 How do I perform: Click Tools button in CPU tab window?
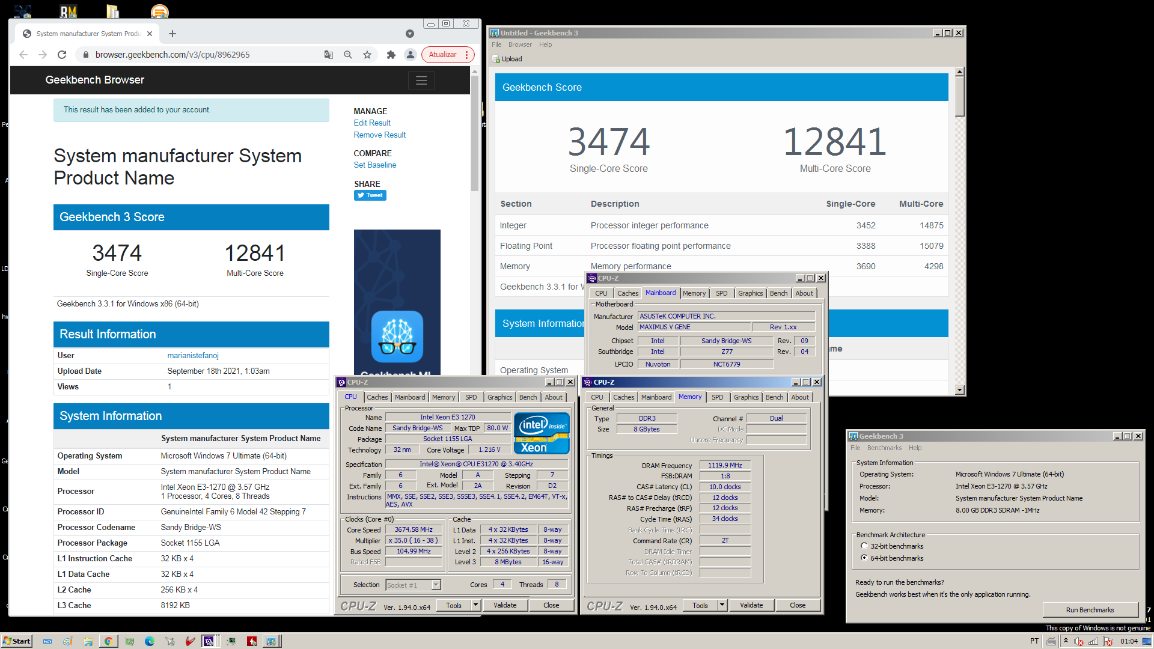(454, 605)
